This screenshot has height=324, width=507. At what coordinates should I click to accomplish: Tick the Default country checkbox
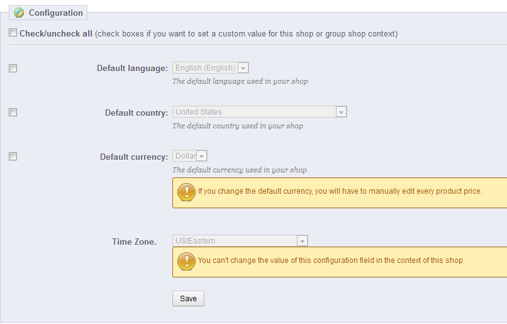click(x=13, y=112)
